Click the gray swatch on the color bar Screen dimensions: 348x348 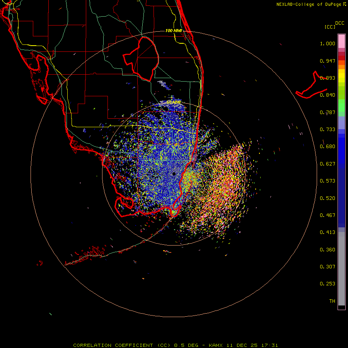(341, 269)
